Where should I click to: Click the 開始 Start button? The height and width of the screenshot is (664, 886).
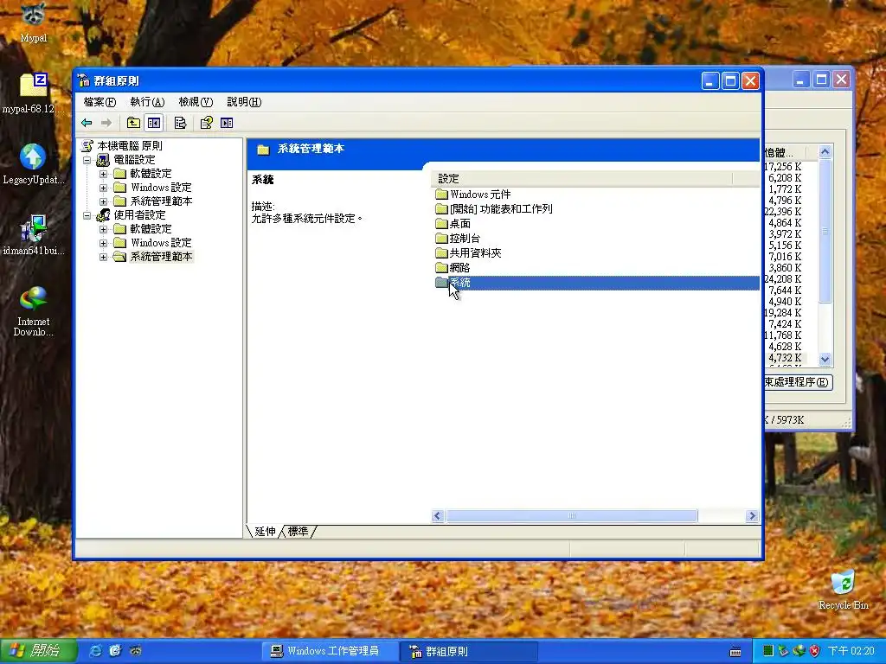point(37,650)
